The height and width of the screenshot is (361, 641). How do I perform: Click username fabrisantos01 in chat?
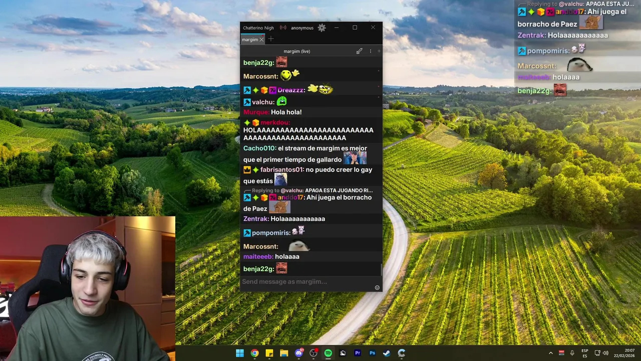click(x=282, y=170)
